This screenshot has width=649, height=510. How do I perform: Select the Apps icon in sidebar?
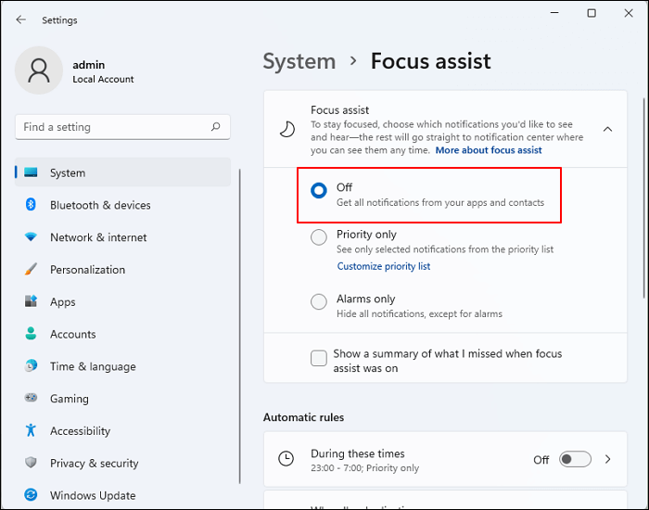[31, 302]
